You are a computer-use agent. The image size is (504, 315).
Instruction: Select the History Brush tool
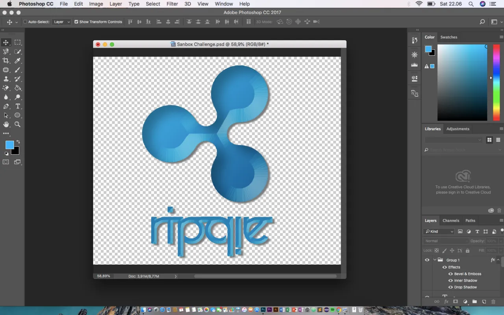point(18,79)
